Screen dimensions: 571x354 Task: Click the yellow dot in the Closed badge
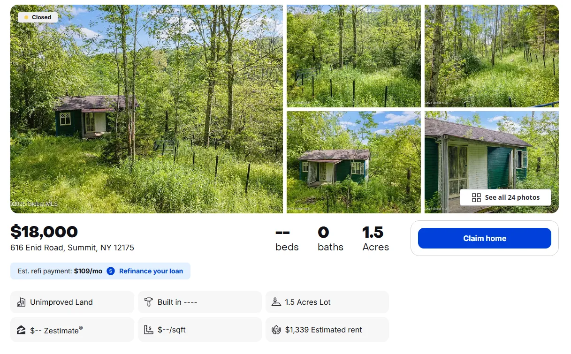pos(26,17)
